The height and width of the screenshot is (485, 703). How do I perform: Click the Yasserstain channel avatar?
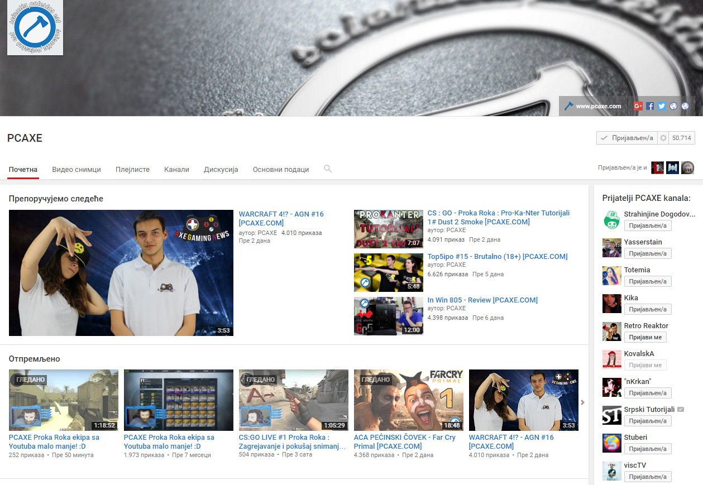click(x=612, y=248)
